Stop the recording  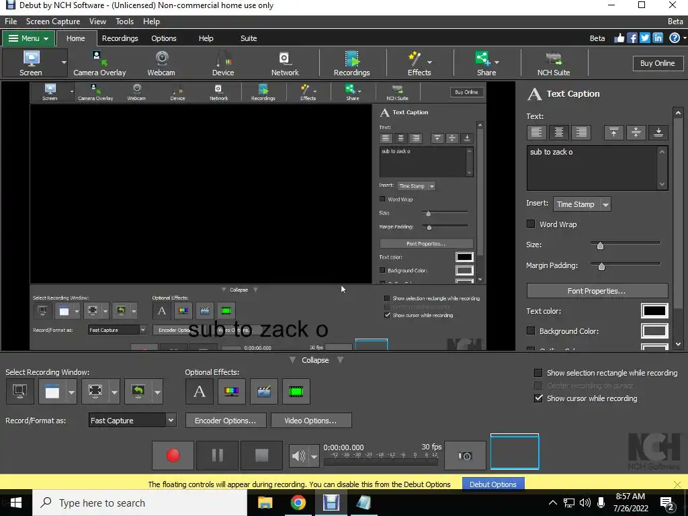261,456
